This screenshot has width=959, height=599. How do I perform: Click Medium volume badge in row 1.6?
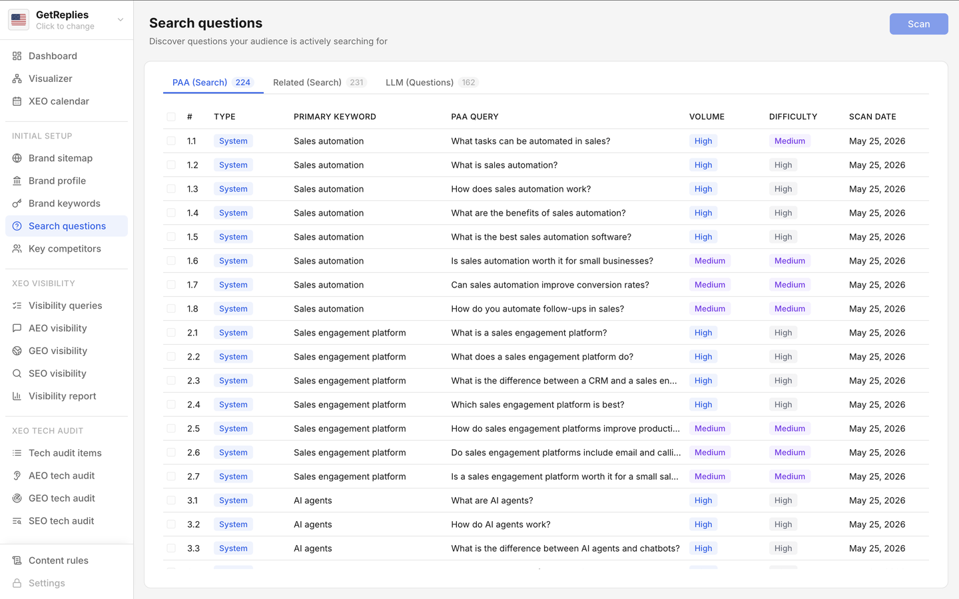click(x=710, y=261)
